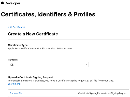Click the empty area inside file upload box
This screenshot has height=97, width=130.
tap(50, 93)
